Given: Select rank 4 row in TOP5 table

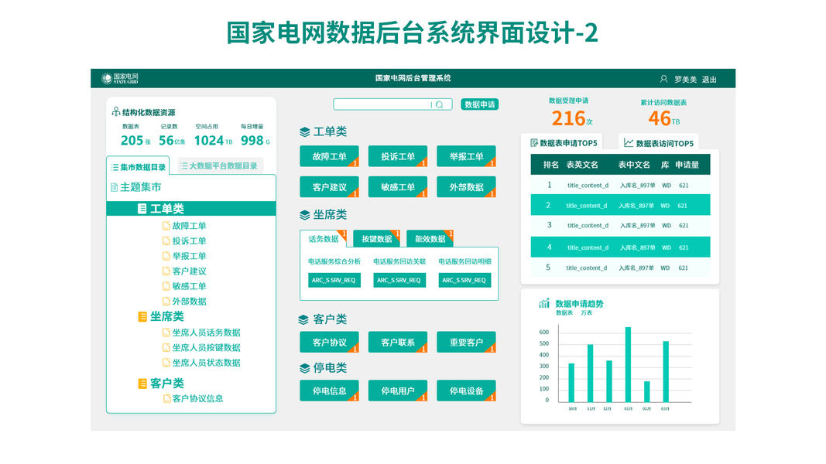Looking at the screenshot, I should coord(620,247).
